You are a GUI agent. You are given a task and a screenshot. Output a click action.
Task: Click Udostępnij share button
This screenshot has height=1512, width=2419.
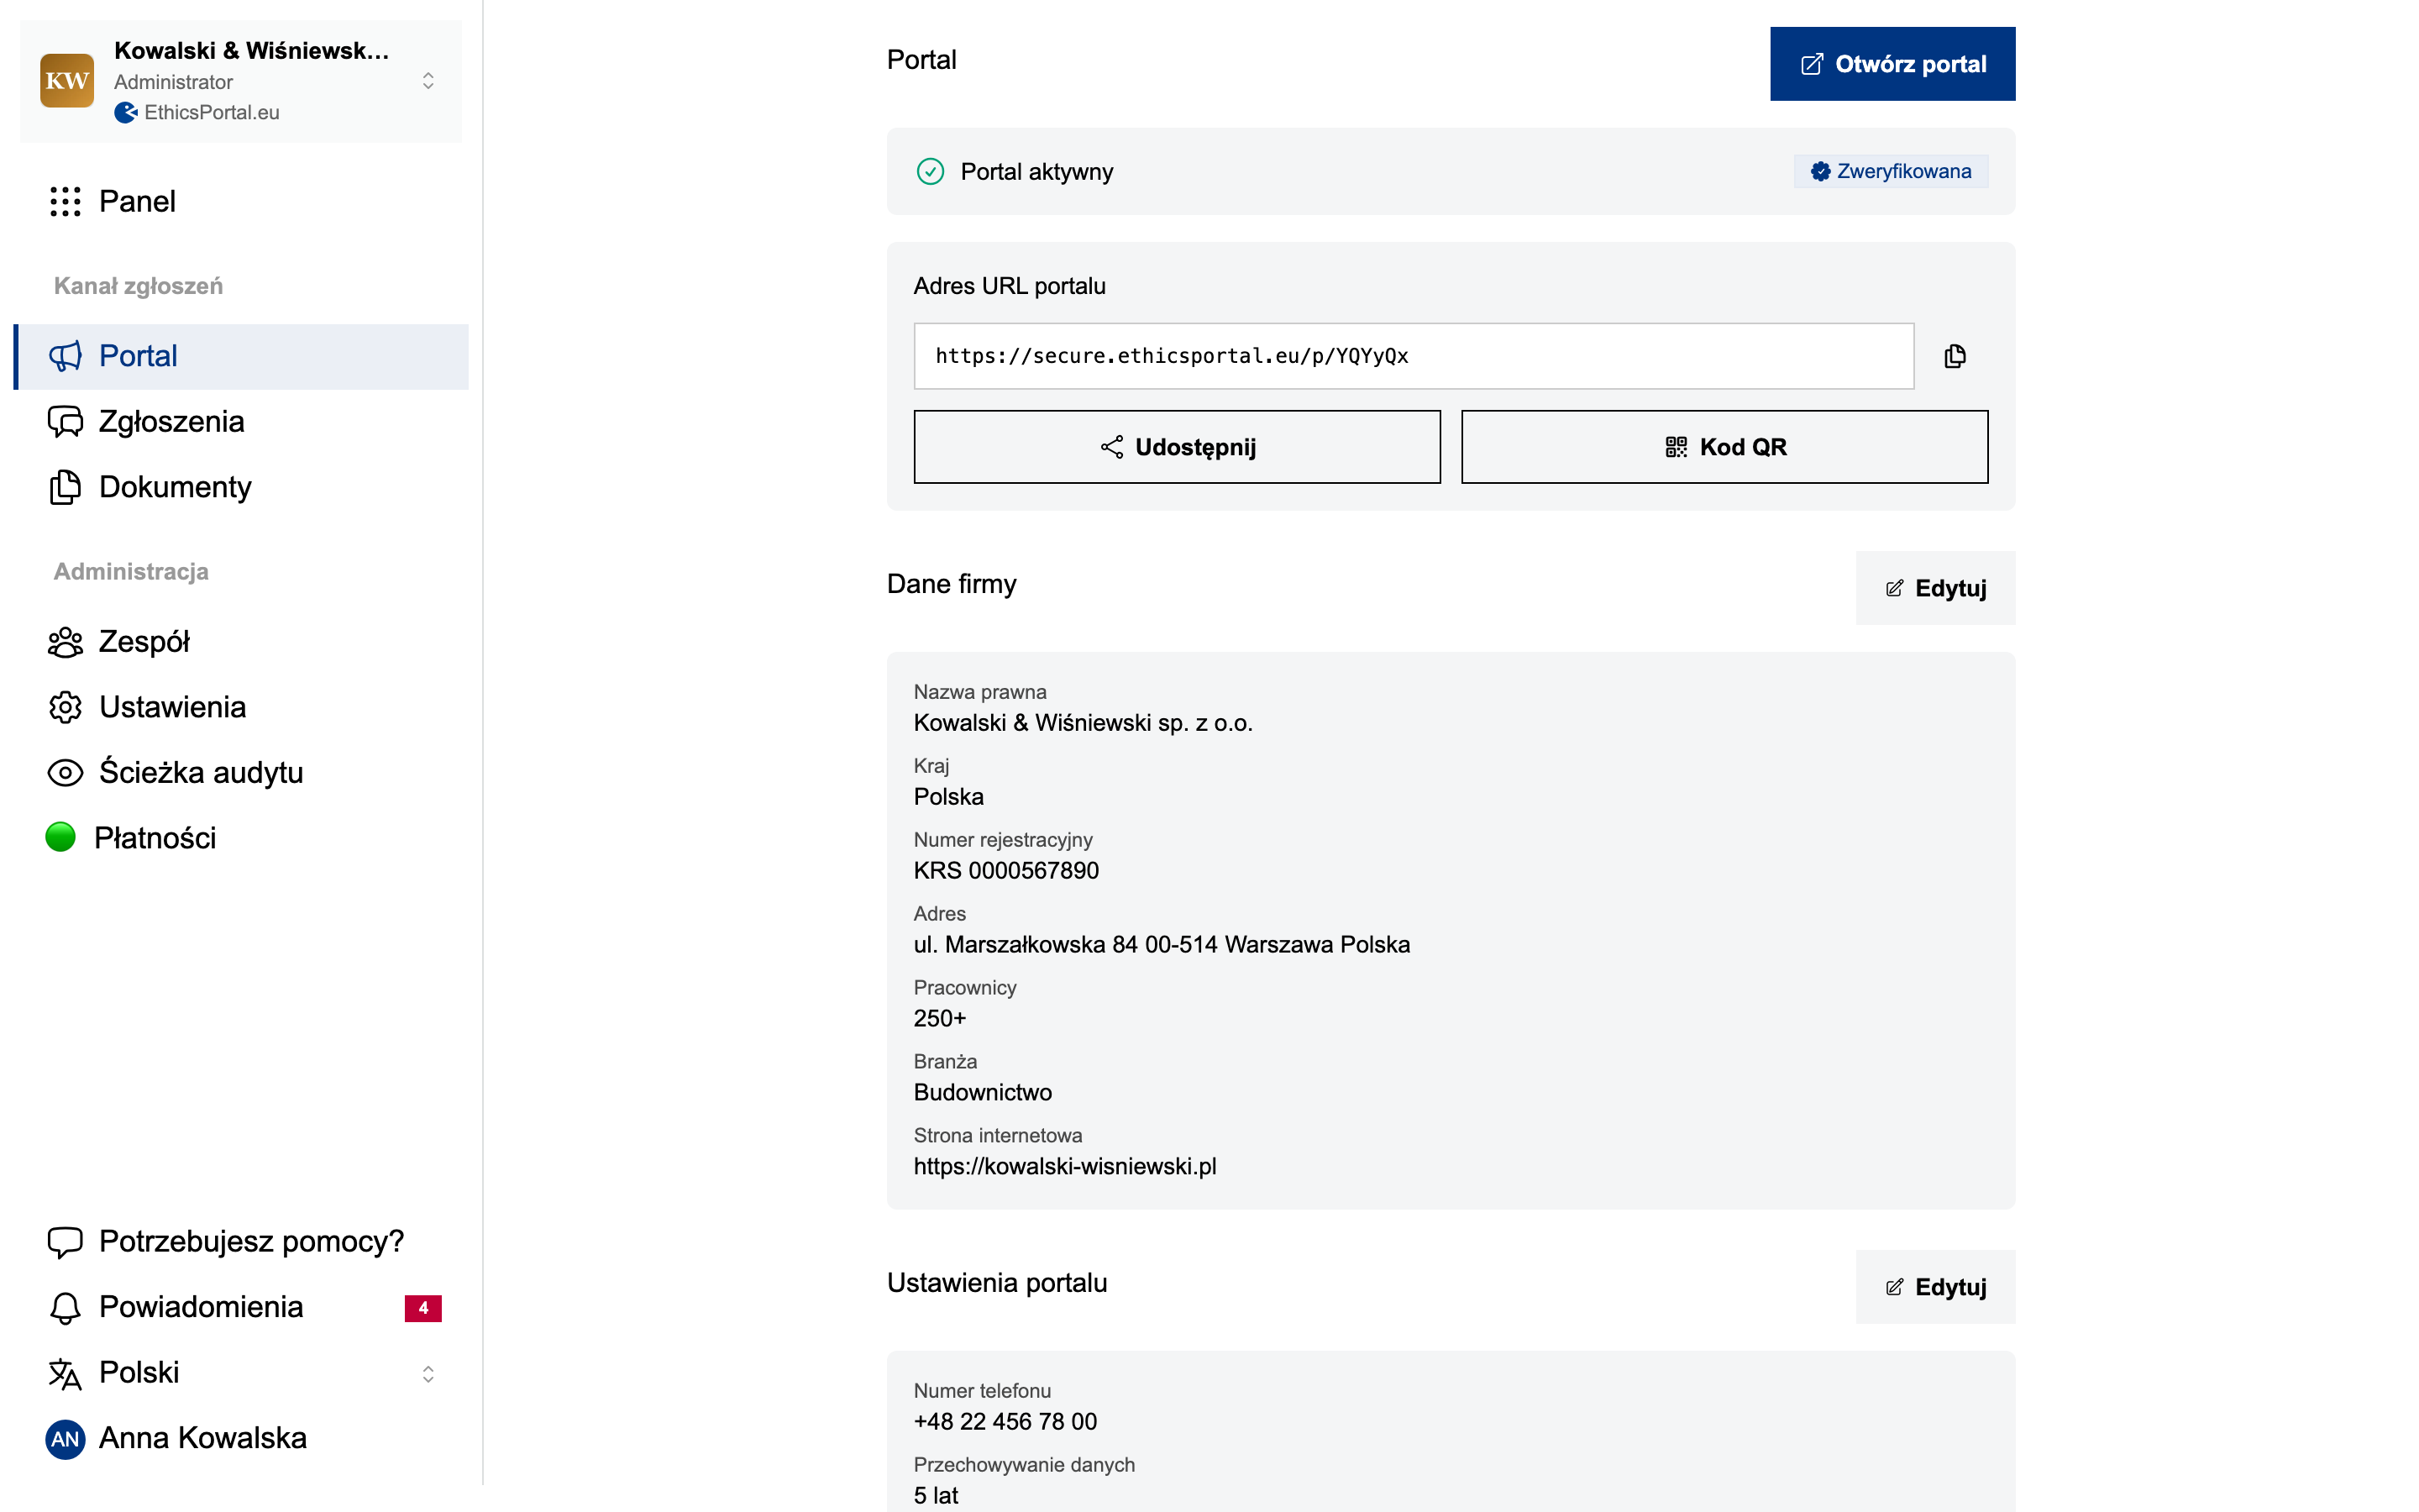coord(1177,447)
